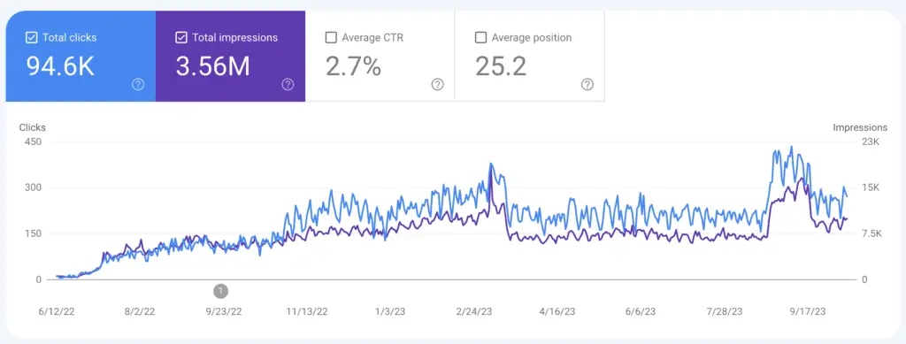Enable the Average CTR checkbox
906x344 pixels.
[331, 38]
